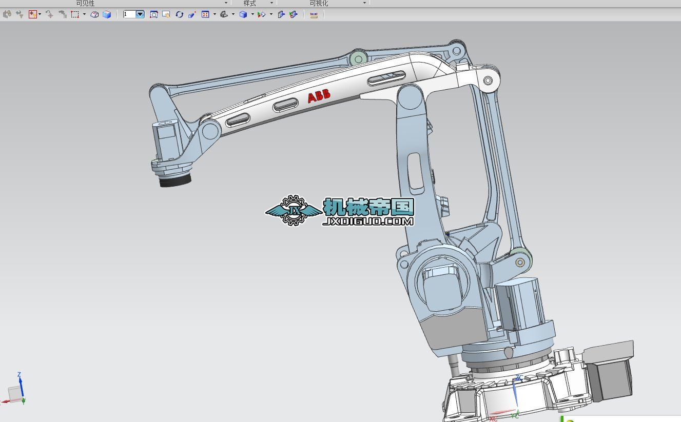
Task: Expand the dropdown beside the rendering style cube
Action: (x=252, y=14)
